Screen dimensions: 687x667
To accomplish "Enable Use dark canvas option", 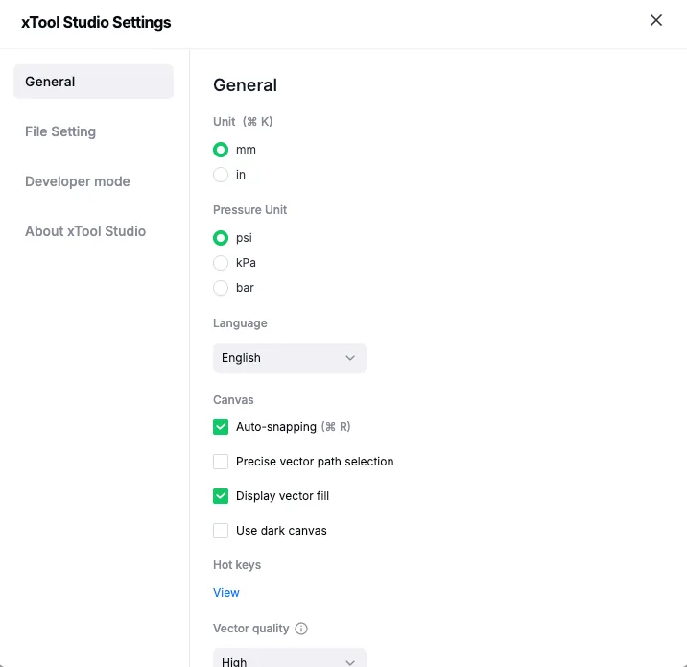I will pos(221,531).
